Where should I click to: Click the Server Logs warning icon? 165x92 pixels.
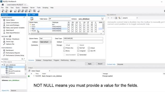pos(4,41)
